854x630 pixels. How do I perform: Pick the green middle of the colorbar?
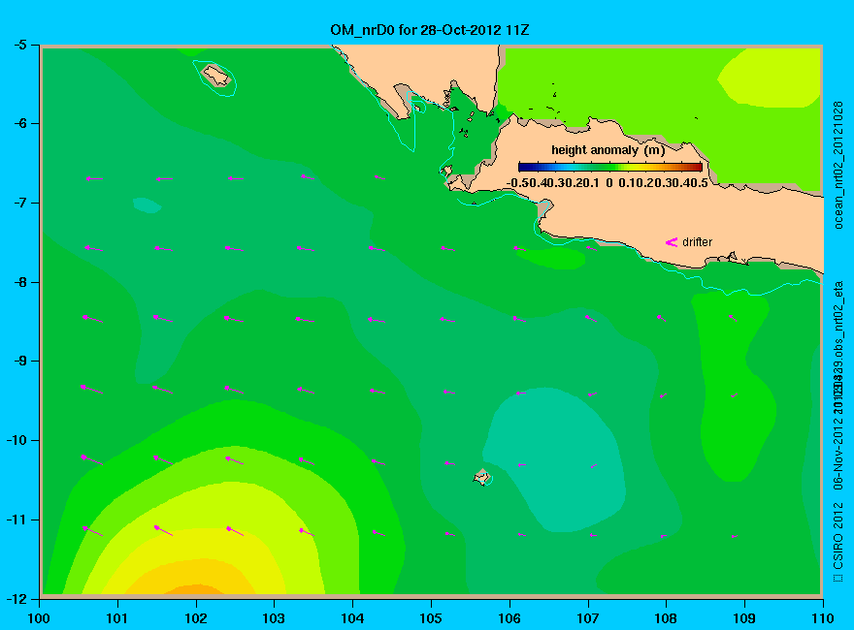[x=610, y=167]
